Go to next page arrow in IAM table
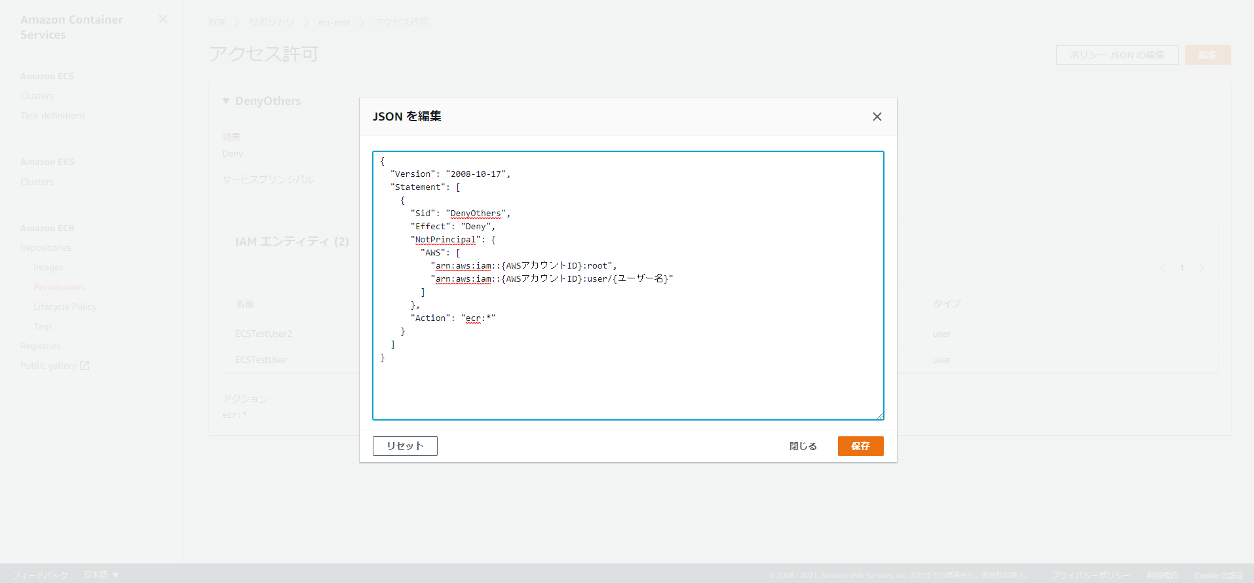The height and width of the screenshot is (583, 1254). [1201, 268]
